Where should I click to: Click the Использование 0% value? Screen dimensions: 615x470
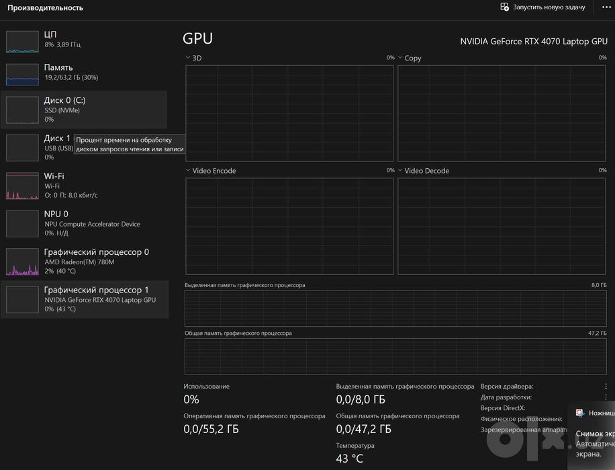(x=191, y=399)
